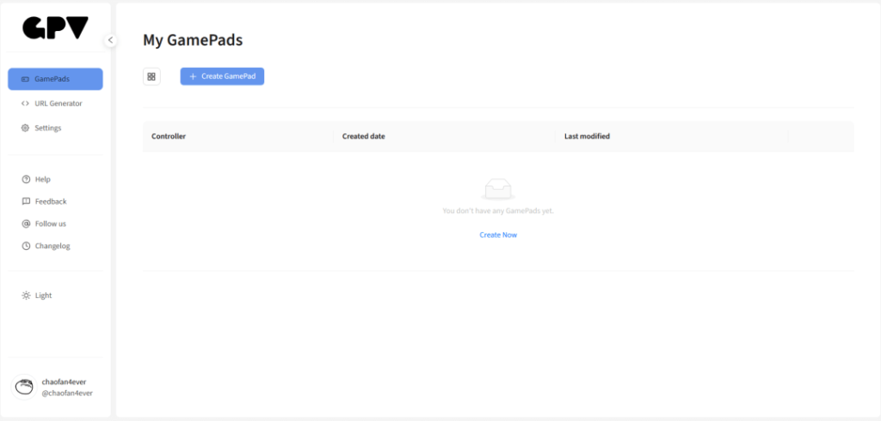Screen dimensions: 881x421
Task: Click the Create Now link
Action: [498, 235]
